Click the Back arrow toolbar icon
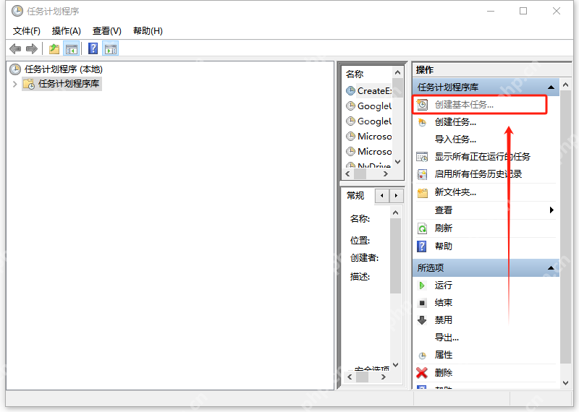 tap(15, 48)
